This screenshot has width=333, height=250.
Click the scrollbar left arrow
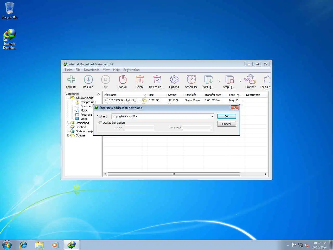click(105, 174)
